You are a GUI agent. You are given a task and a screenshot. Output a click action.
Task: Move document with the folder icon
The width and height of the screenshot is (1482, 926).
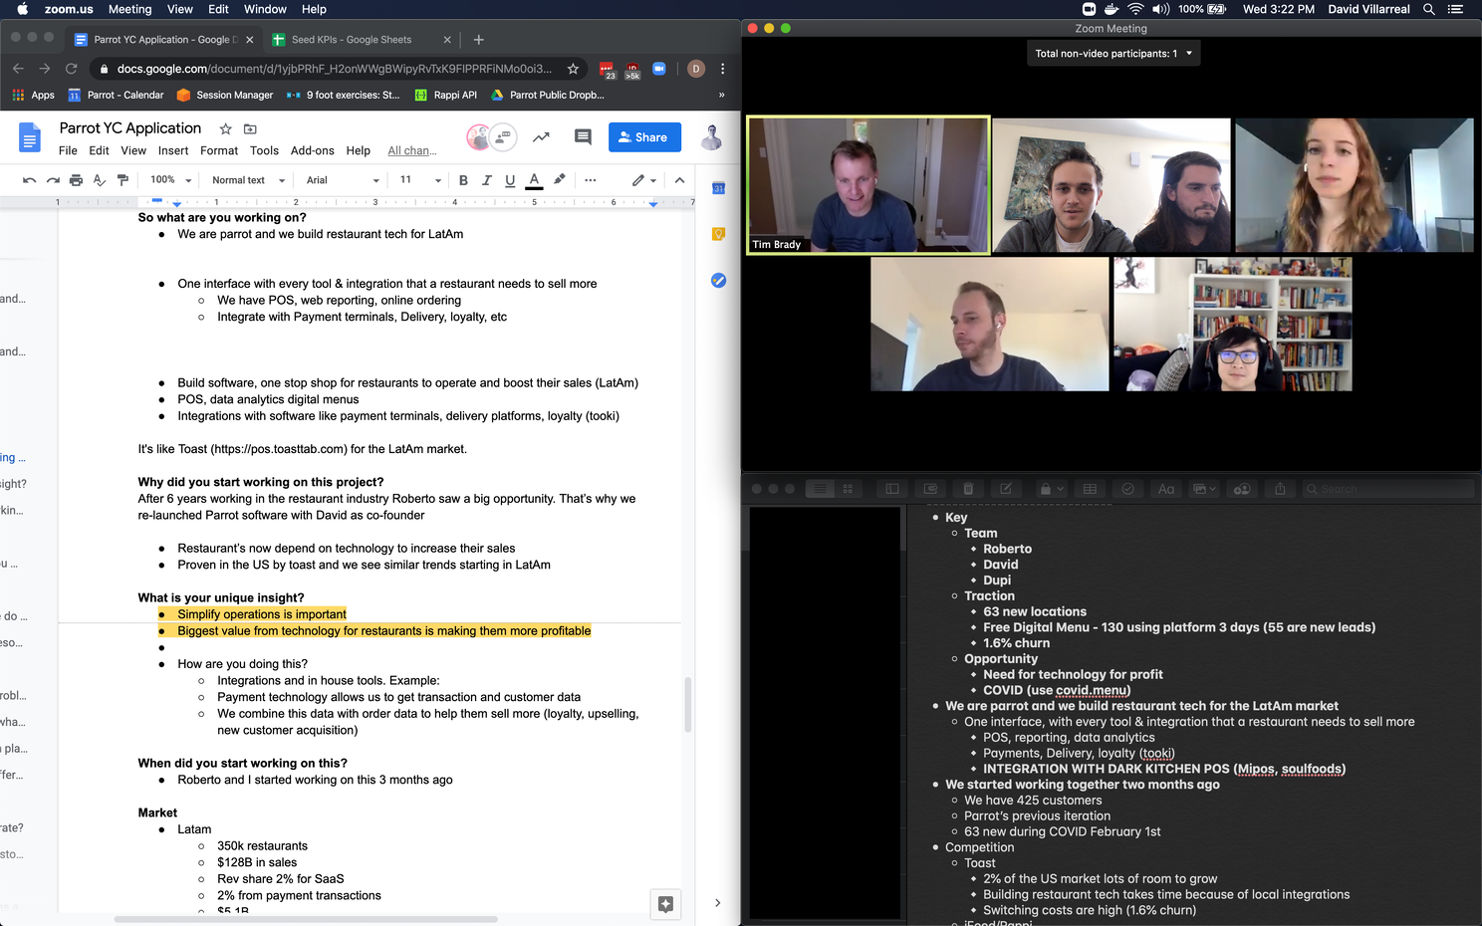pyautogui.click(x=250, y=128)
